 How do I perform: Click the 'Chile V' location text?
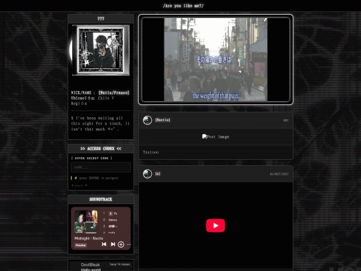106,98
